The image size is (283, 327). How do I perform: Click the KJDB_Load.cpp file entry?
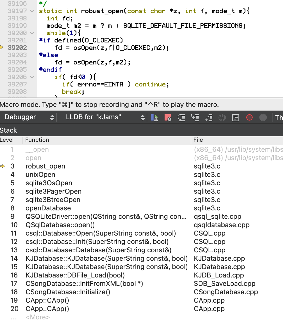click(x=219, y=275)
